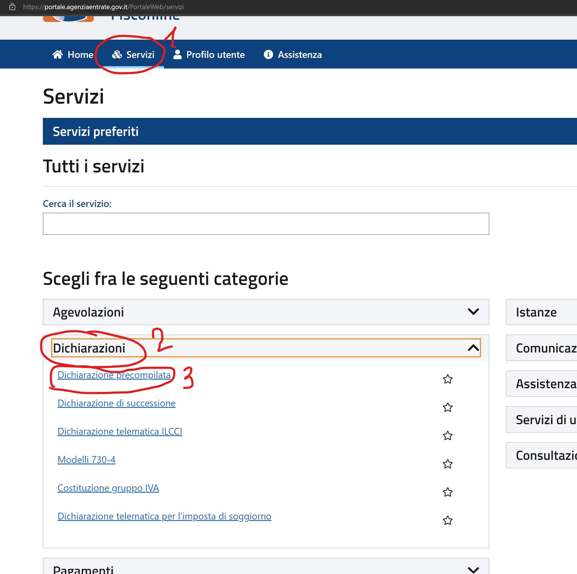
Task: Open Dichiarazione di successione link
Action: (x=116, y=403)
